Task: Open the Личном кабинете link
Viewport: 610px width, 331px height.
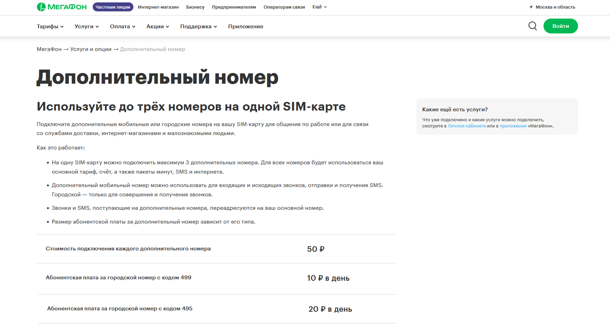Action: pyautogui.click(x=466, y=126)
